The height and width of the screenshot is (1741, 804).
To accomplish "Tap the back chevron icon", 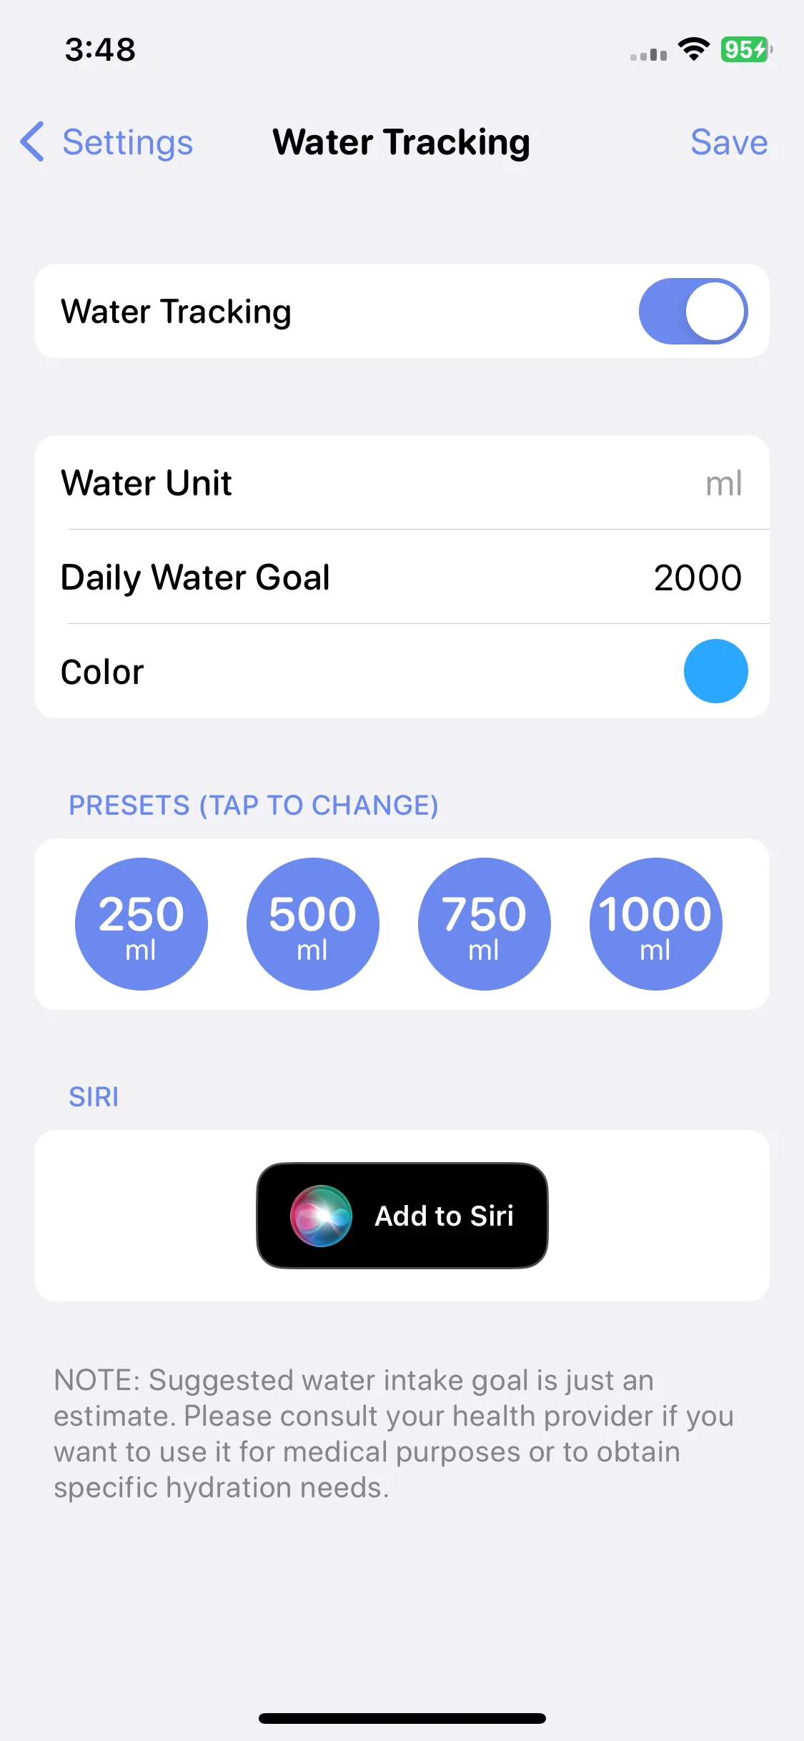I will (x=32, y=142).
